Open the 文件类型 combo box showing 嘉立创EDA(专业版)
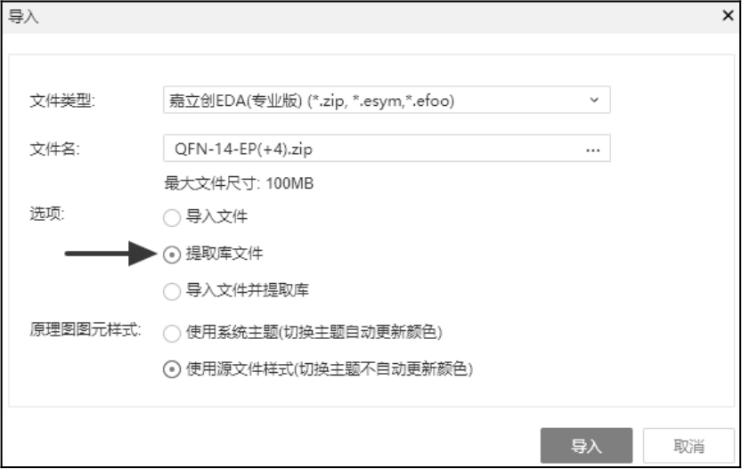 tap(374, 101)
